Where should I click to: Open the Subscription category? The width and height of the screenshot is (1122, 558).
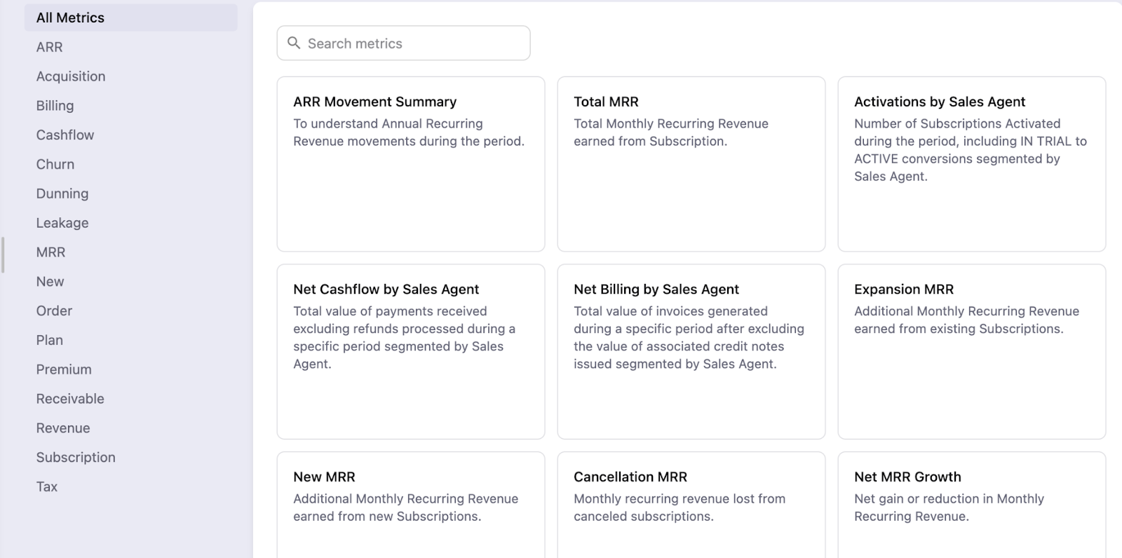click(76, 457)
